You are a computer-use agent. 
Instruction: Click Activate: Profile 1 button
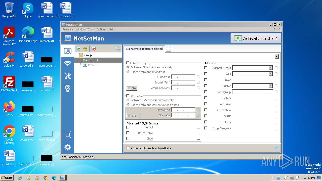256,38
